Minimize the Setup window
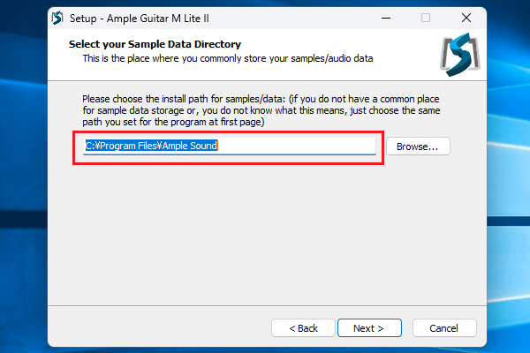This screenshot has width=530, height=353. [385, 18]
